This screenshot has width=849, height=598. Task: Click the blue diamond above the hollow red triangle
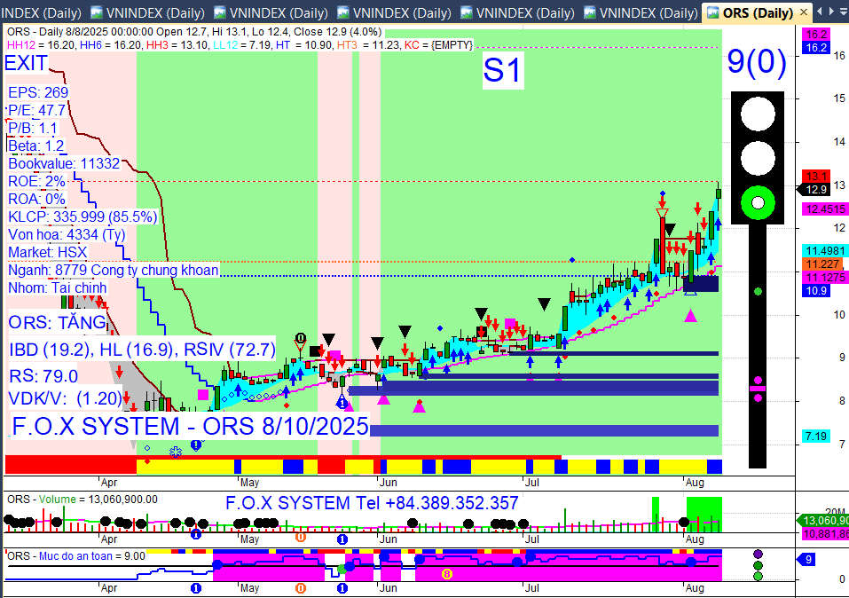[662, 193]
